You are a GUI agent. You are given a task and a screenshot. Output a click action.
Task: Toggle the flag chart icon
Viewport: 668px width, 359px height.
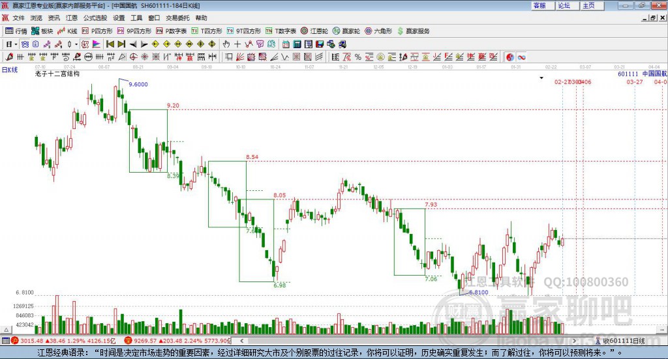pyautogui.click(x=97, y=44)
